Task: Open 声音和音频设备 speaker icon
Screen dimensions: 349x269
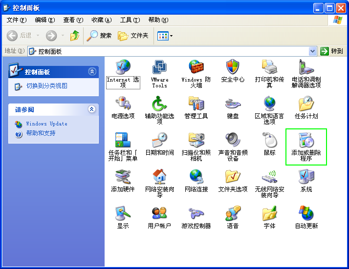Action: tap(233, 140)
